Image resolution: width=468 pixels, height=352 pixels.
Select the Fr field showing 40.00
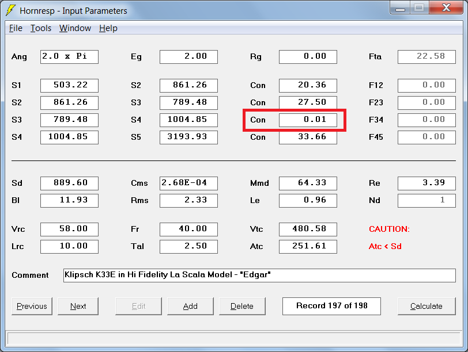click(x=188, y=229)
